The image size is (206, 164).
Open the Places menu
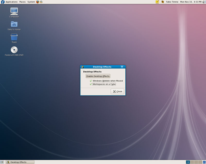[22, 2]
